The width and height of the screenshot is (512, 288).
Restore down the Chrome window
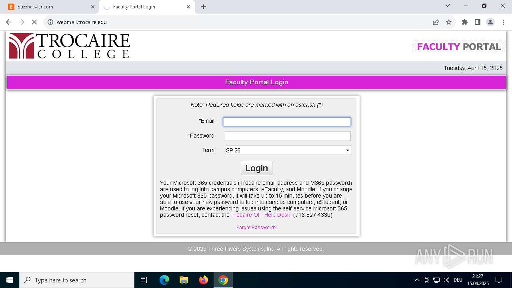point(484,6)
